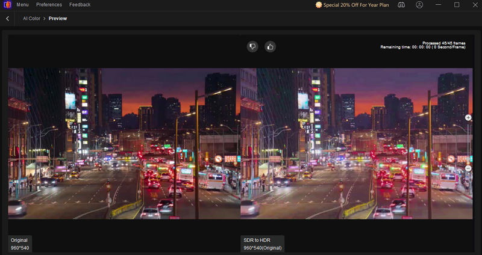Click the thumbs up rating icon
Image resolution: width=482 pixels, height=255 pixels.
pos(270,46)
